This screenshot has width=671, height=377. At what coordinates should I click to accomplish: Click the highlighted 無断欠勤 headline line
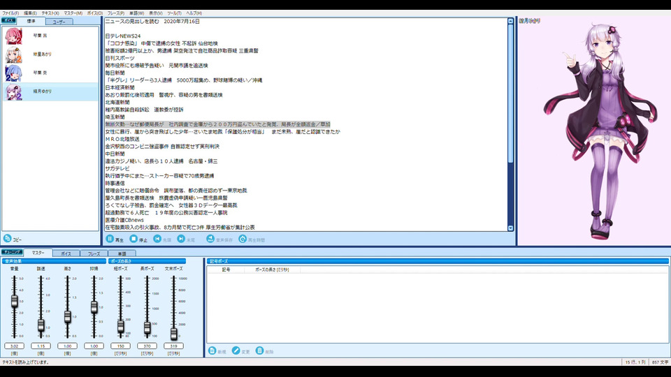(x=218, y=124)
